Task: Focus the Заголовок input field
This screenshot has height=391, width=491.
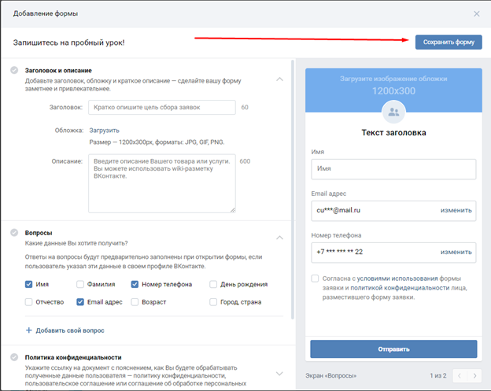Action: (162, 107)
